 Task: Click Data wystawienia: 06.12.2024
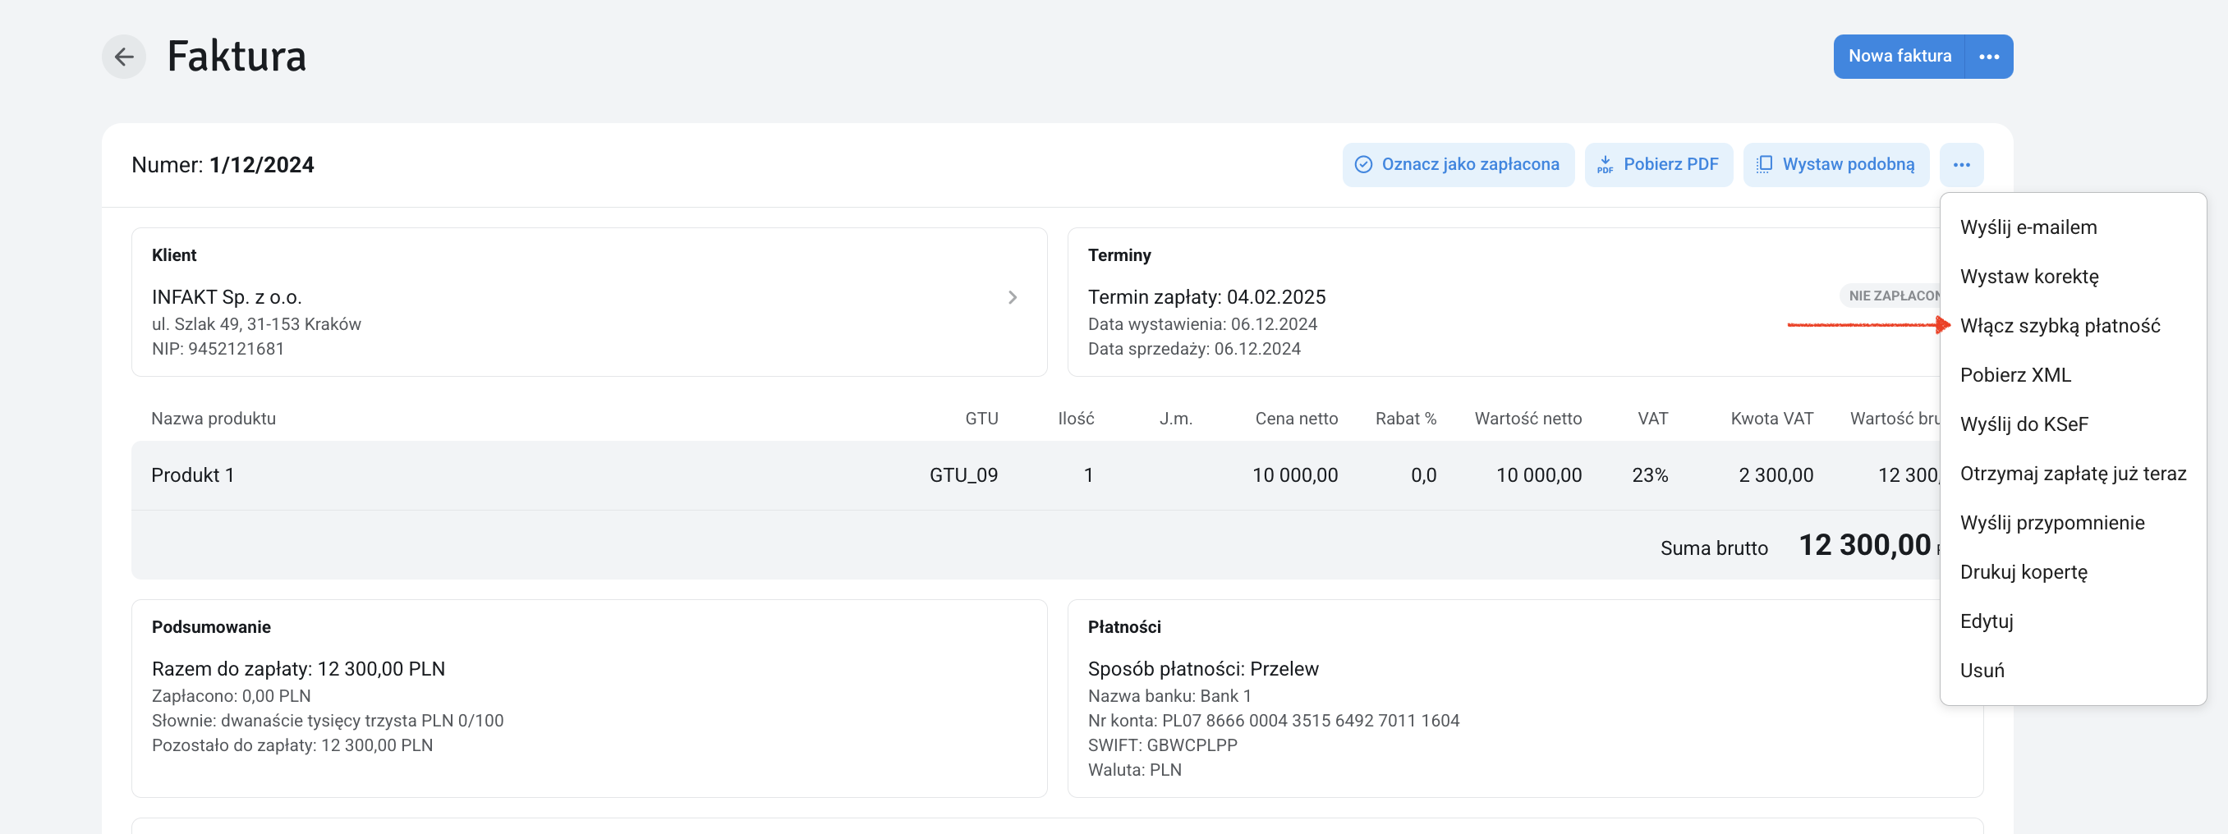[1202, 324]
